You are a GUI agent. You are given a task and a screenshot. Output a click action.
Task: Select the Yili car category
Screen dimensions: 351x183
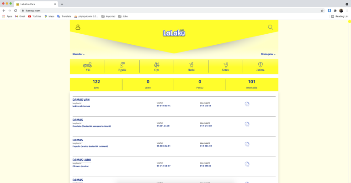click(x=88, y=67)
